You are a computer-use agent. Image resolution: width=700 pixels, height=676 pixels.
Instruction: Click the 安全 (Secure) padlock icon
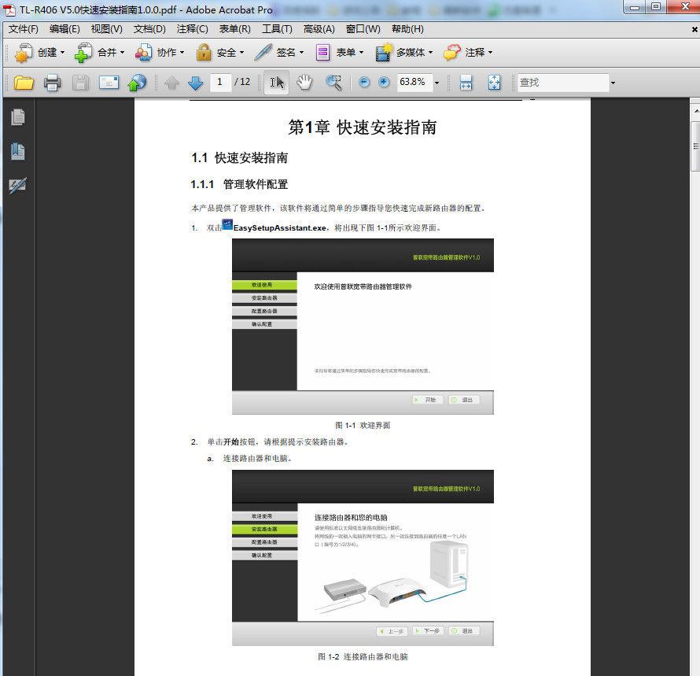coord(204,53)
